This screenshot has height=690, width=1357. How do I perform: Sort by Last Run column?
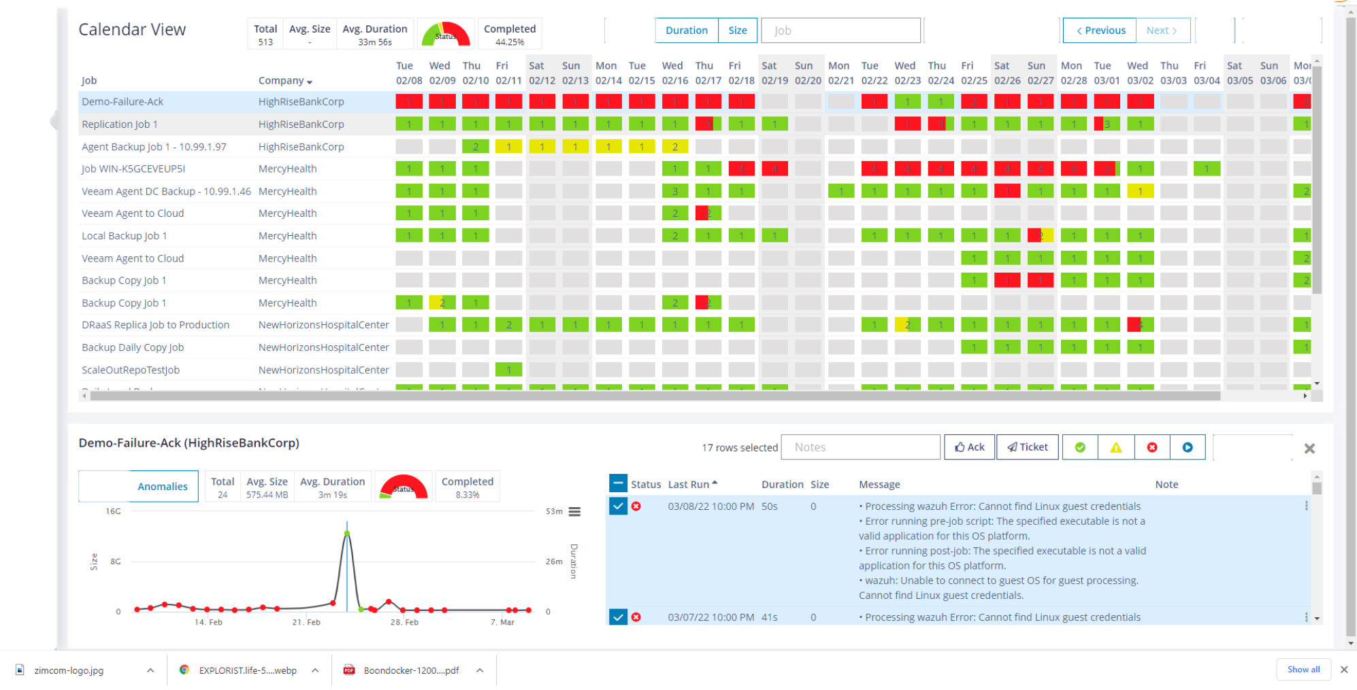(692, 485)
